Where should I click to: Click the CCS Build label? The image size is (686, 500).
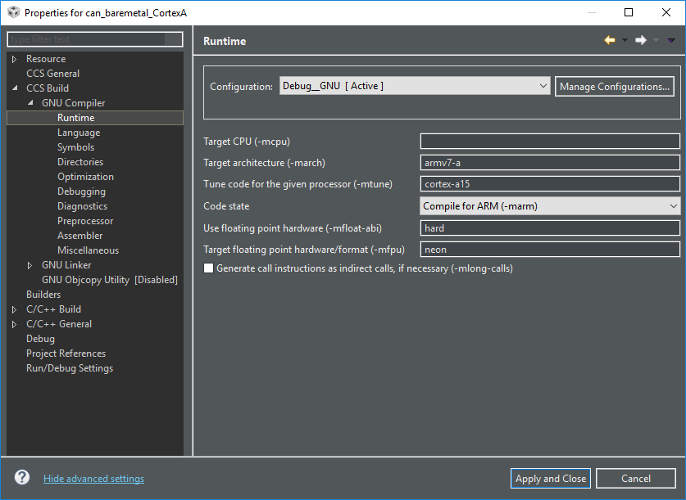pyautogui.click(x=48, y=88)
